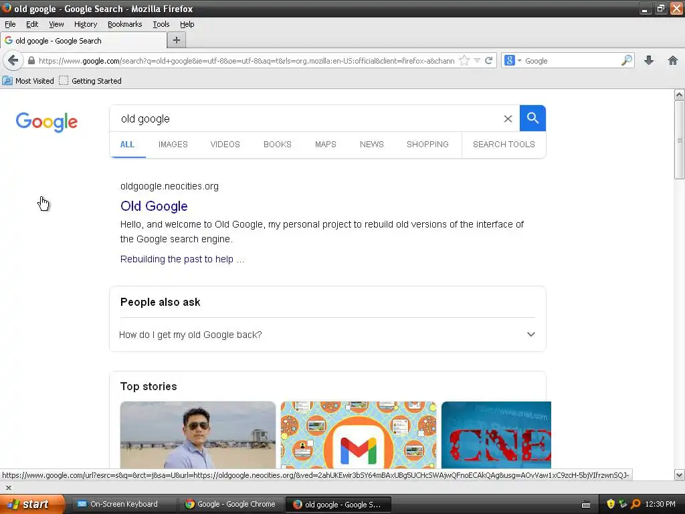Open the Tools menu
Viewport: 685px width, 514px height.
click(161, 24)
